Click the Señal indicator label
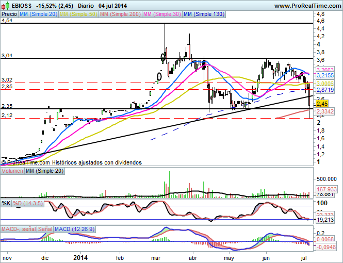Viewport: 343px width, 263px height. tap(45, 228)
